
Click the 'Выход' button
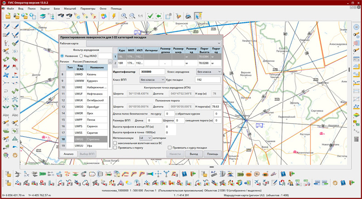tap(194, 154)
